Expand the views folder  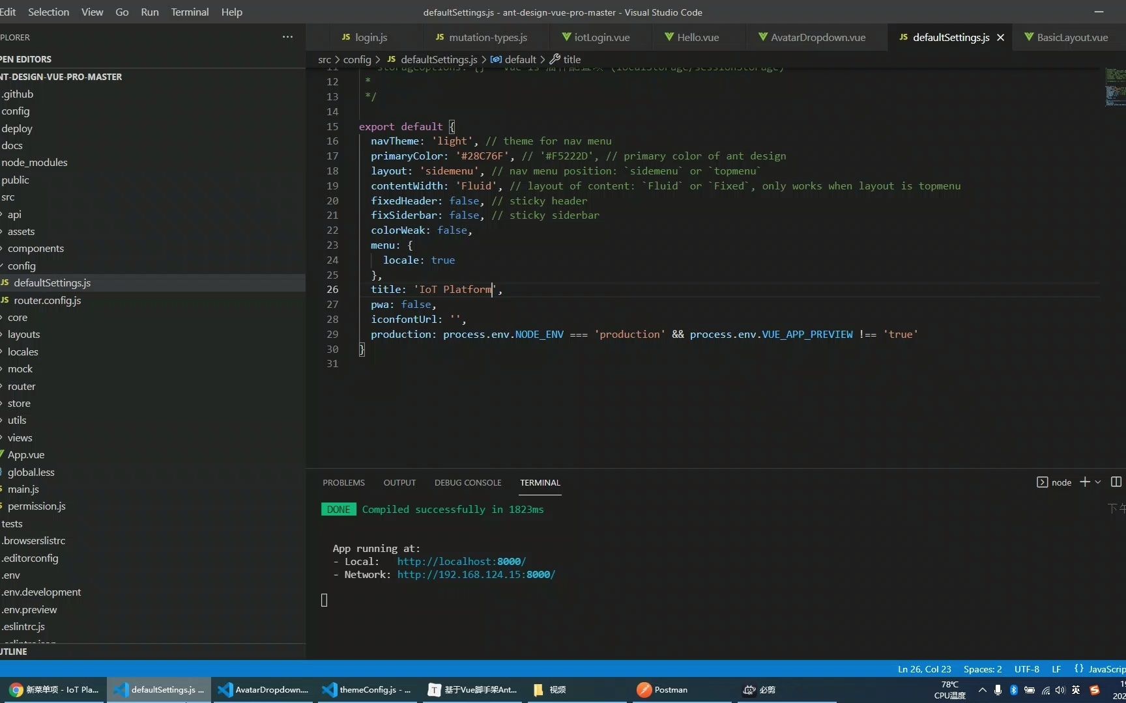click(152, 437)
